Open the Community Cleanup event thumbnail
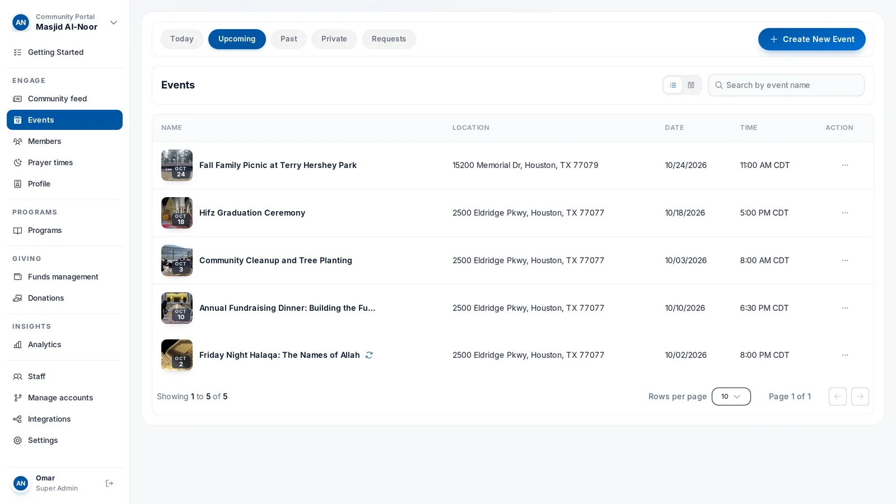The image size is (896, 504). click(177, 260)
